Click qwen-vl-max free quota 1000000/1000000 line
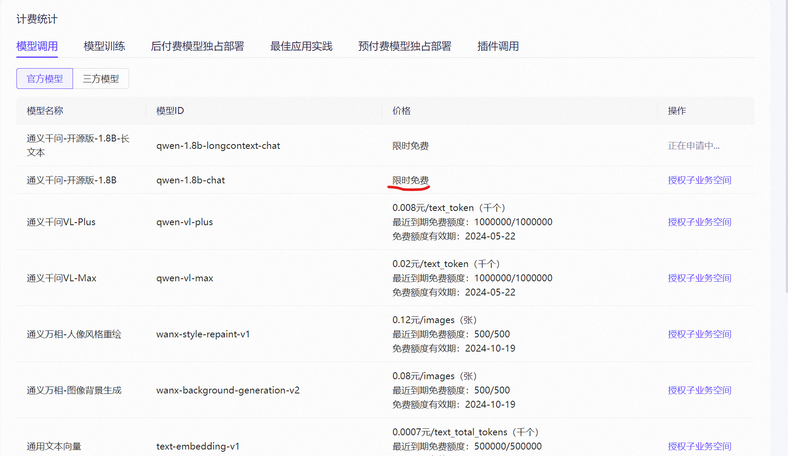 point(472,278)
